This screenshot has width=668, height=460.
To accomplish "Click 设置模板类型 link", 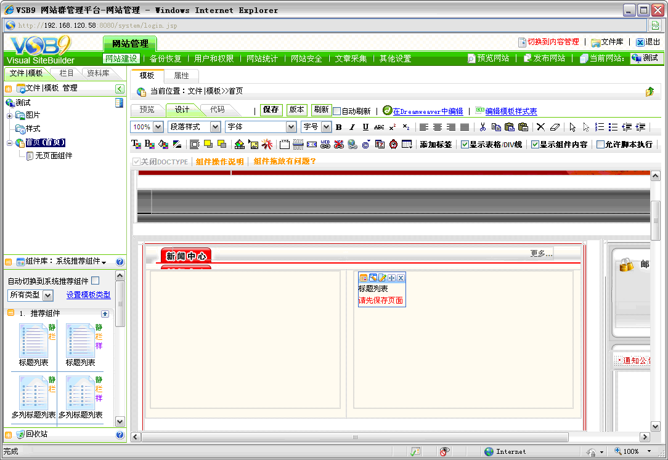I will (x=88, y=295).
